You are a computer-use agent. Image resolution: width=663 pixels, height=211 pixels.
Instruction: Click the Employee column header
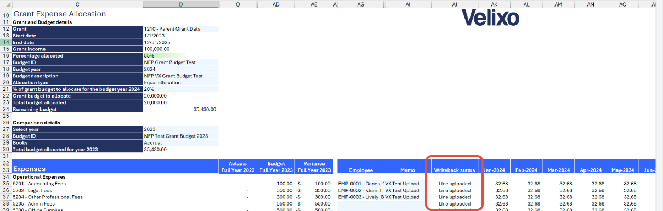click(360, 170)
